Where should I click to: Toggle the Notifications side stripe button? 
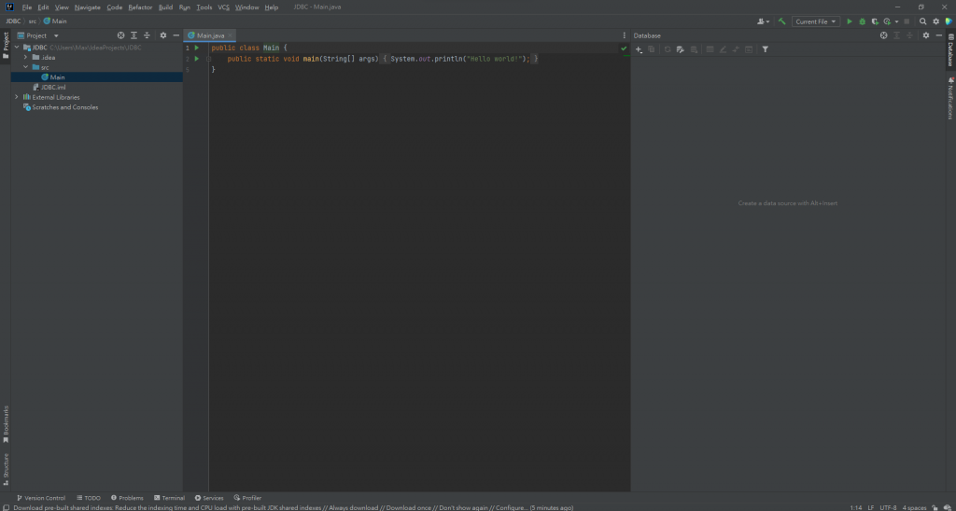(x=950, y=98)
